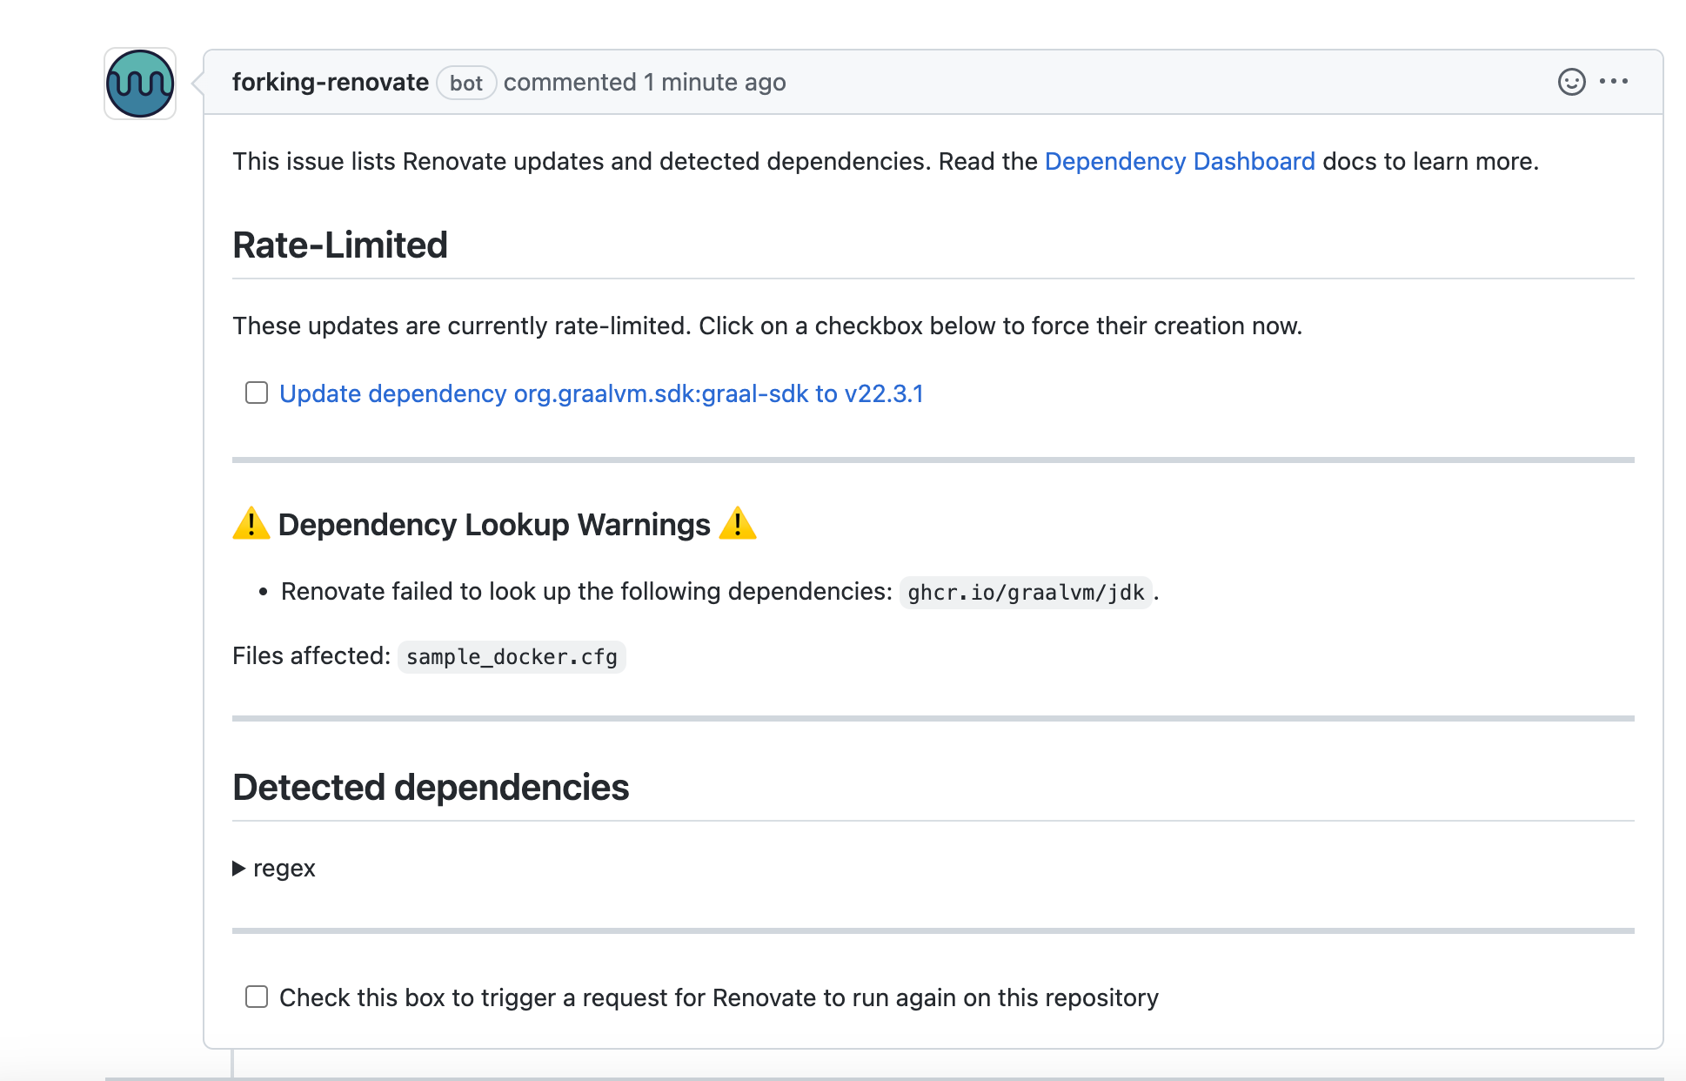1686x1081 pixels.
Task: Click the forking-renovate username
Action: coord(330,82)
